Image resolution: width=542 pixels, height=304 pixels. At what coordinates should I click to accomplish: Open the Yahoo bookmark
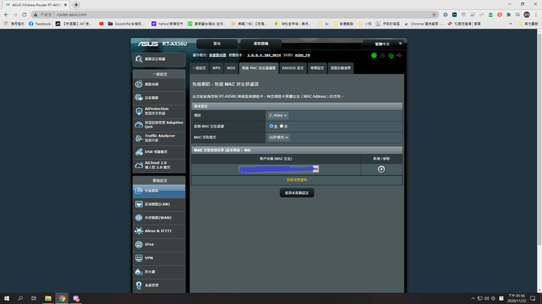point(167,24)
